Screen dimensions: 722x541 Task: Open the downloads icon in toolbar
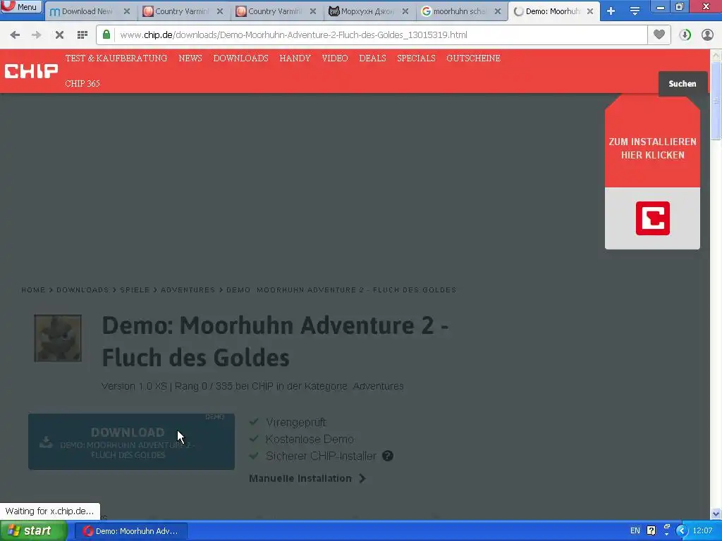click(x=685, y=35)
